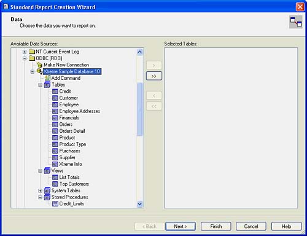Collapse the Xtreme Sample Database 10 node
Screen dimensions: 307x236
click(x=33, y=72)
